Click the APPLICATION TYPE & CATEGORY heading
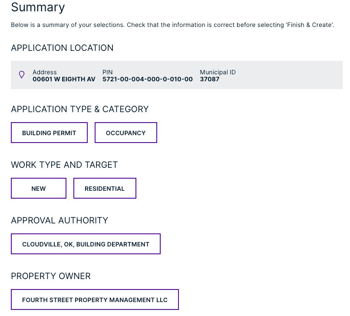The image size is (350, 316). click(80, 109)
